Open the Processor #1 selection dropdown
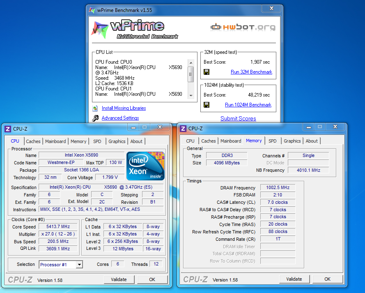Viewport: 365px width, 293px height. (79, 265)
